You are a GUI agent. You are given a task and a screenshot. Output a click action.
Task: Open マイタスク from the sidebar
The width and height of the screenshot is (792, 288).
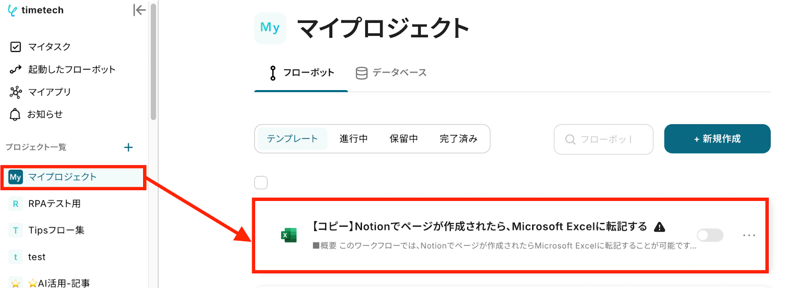49,47
